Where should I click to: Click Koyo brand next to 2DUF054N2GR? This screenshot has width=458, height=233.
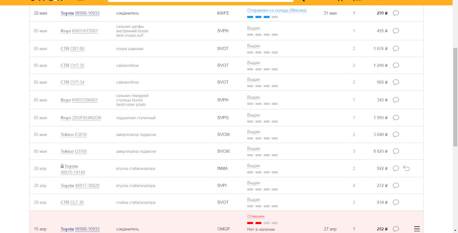click(66, 118)
